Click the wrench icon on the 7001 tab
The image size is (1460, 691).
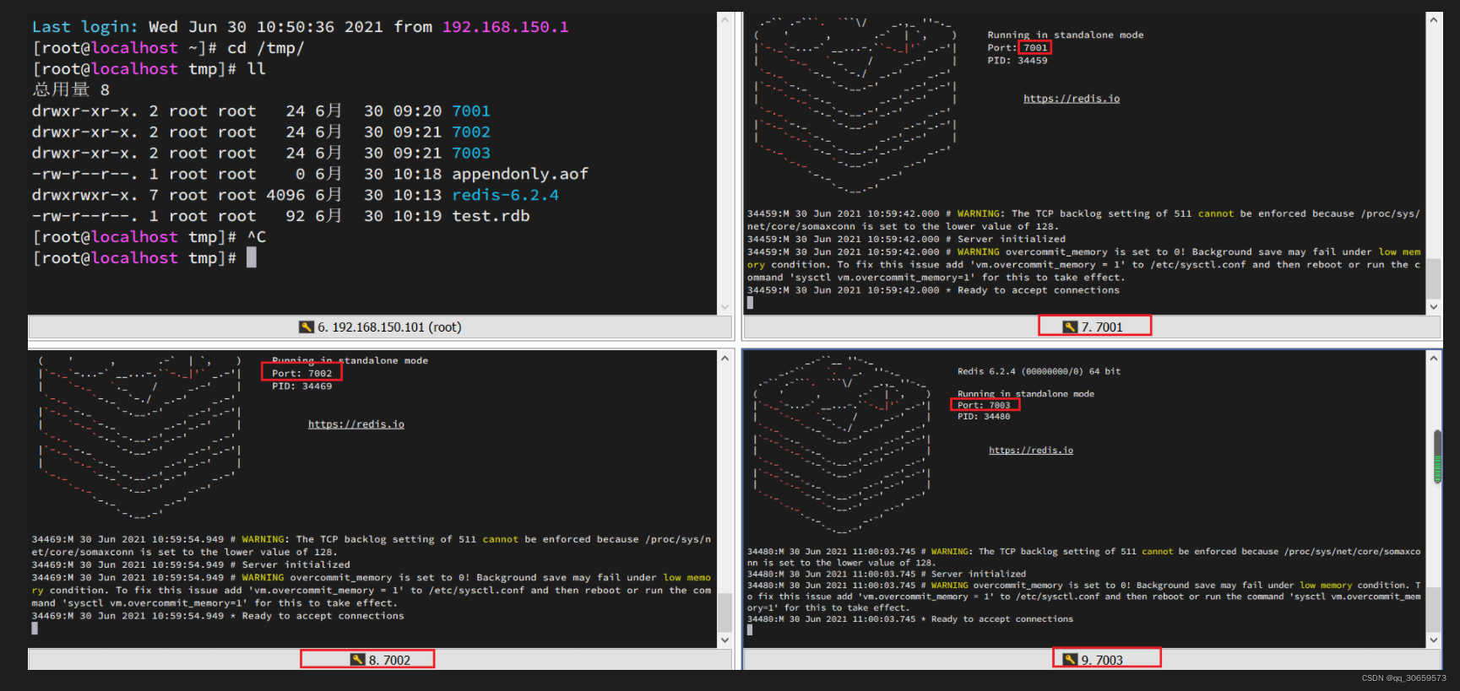1070,327
